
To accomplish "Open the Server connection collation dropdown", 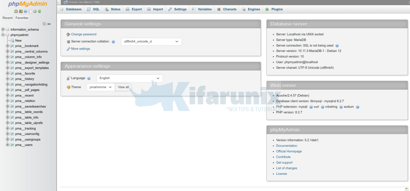I will [x=151, y=41].
